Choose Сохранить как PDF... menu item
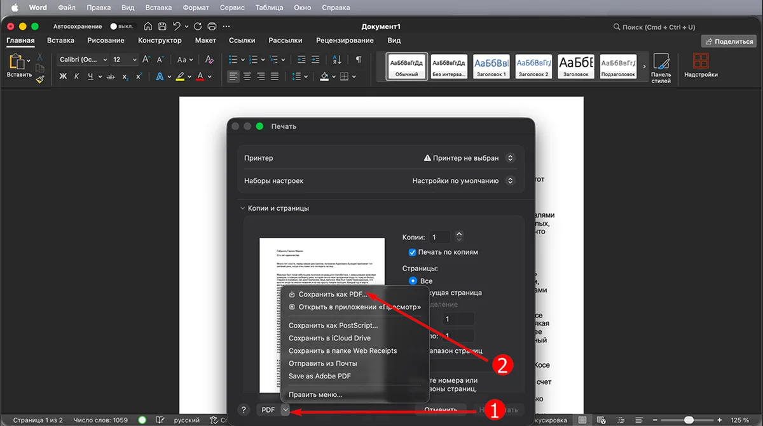 (333, 295)
